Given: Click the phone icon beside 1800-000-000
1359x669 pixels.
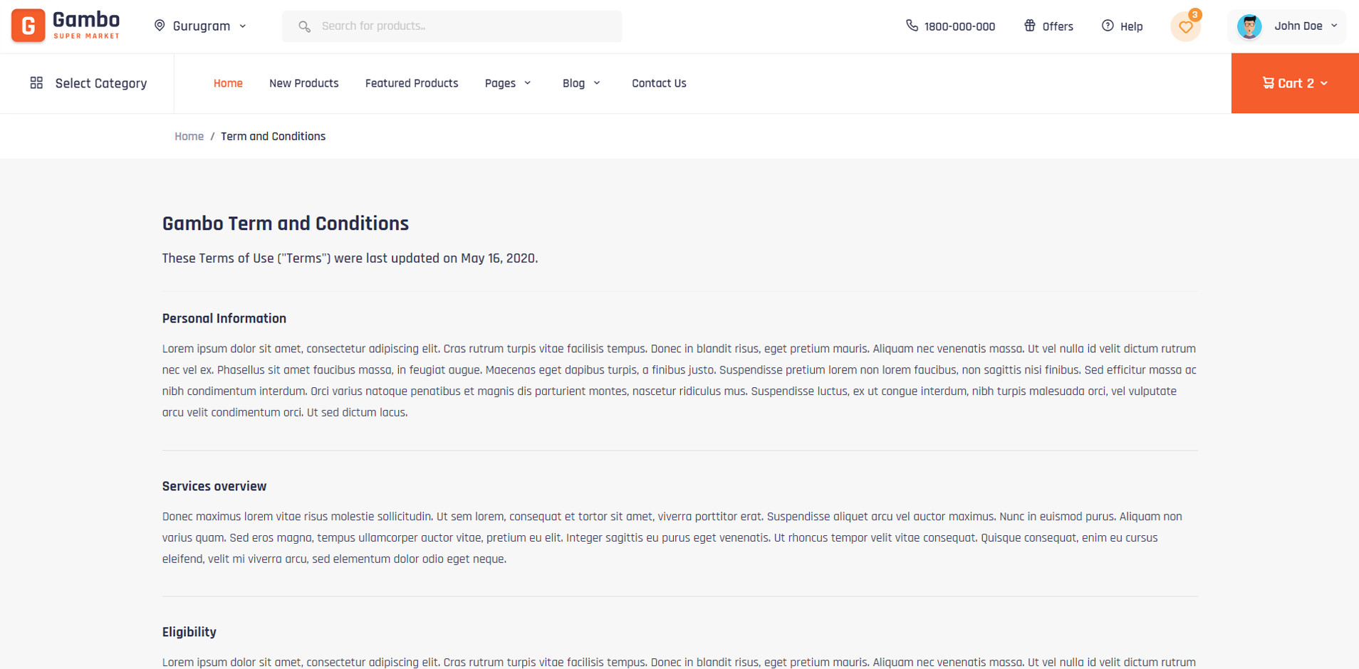Looking at the screenshot, I should point(912,26).
